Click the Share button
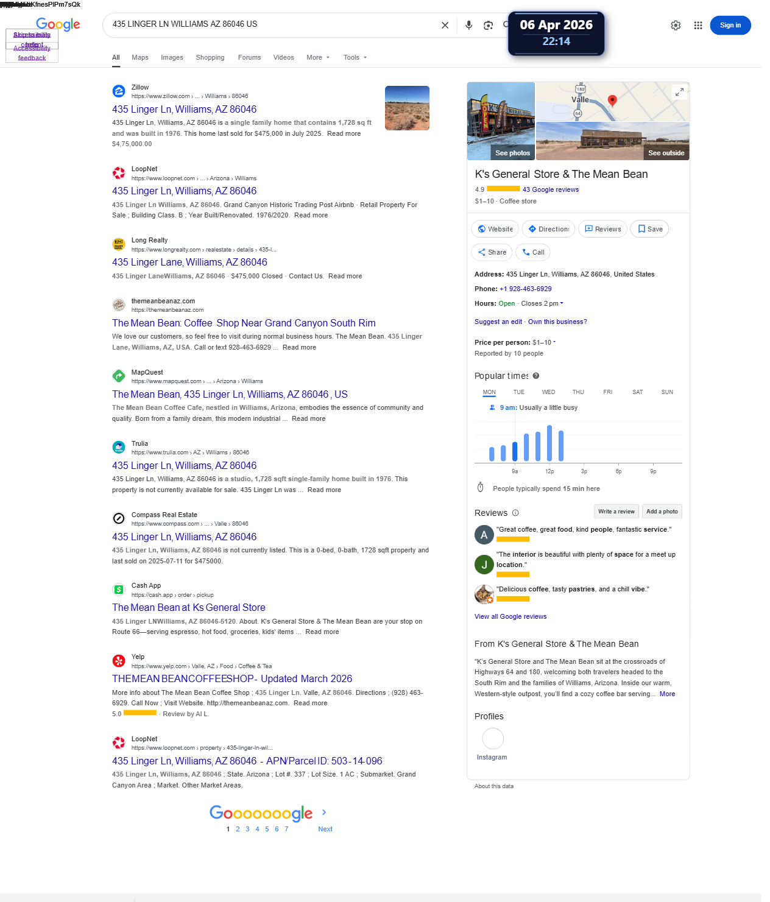This screenshot has width=770, height=902. click(x=492, y=252)
